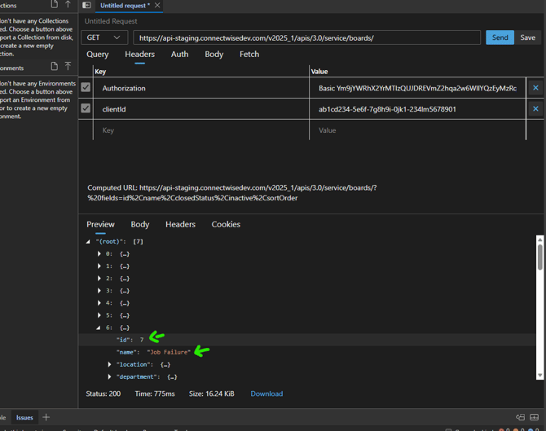
Task: Expand JSON item 2
Action: [99, 278]
